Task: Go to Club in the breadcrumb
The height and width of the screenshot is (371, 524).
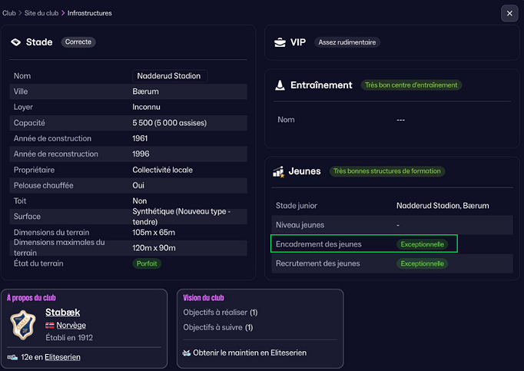Action: tap(9, 13)
